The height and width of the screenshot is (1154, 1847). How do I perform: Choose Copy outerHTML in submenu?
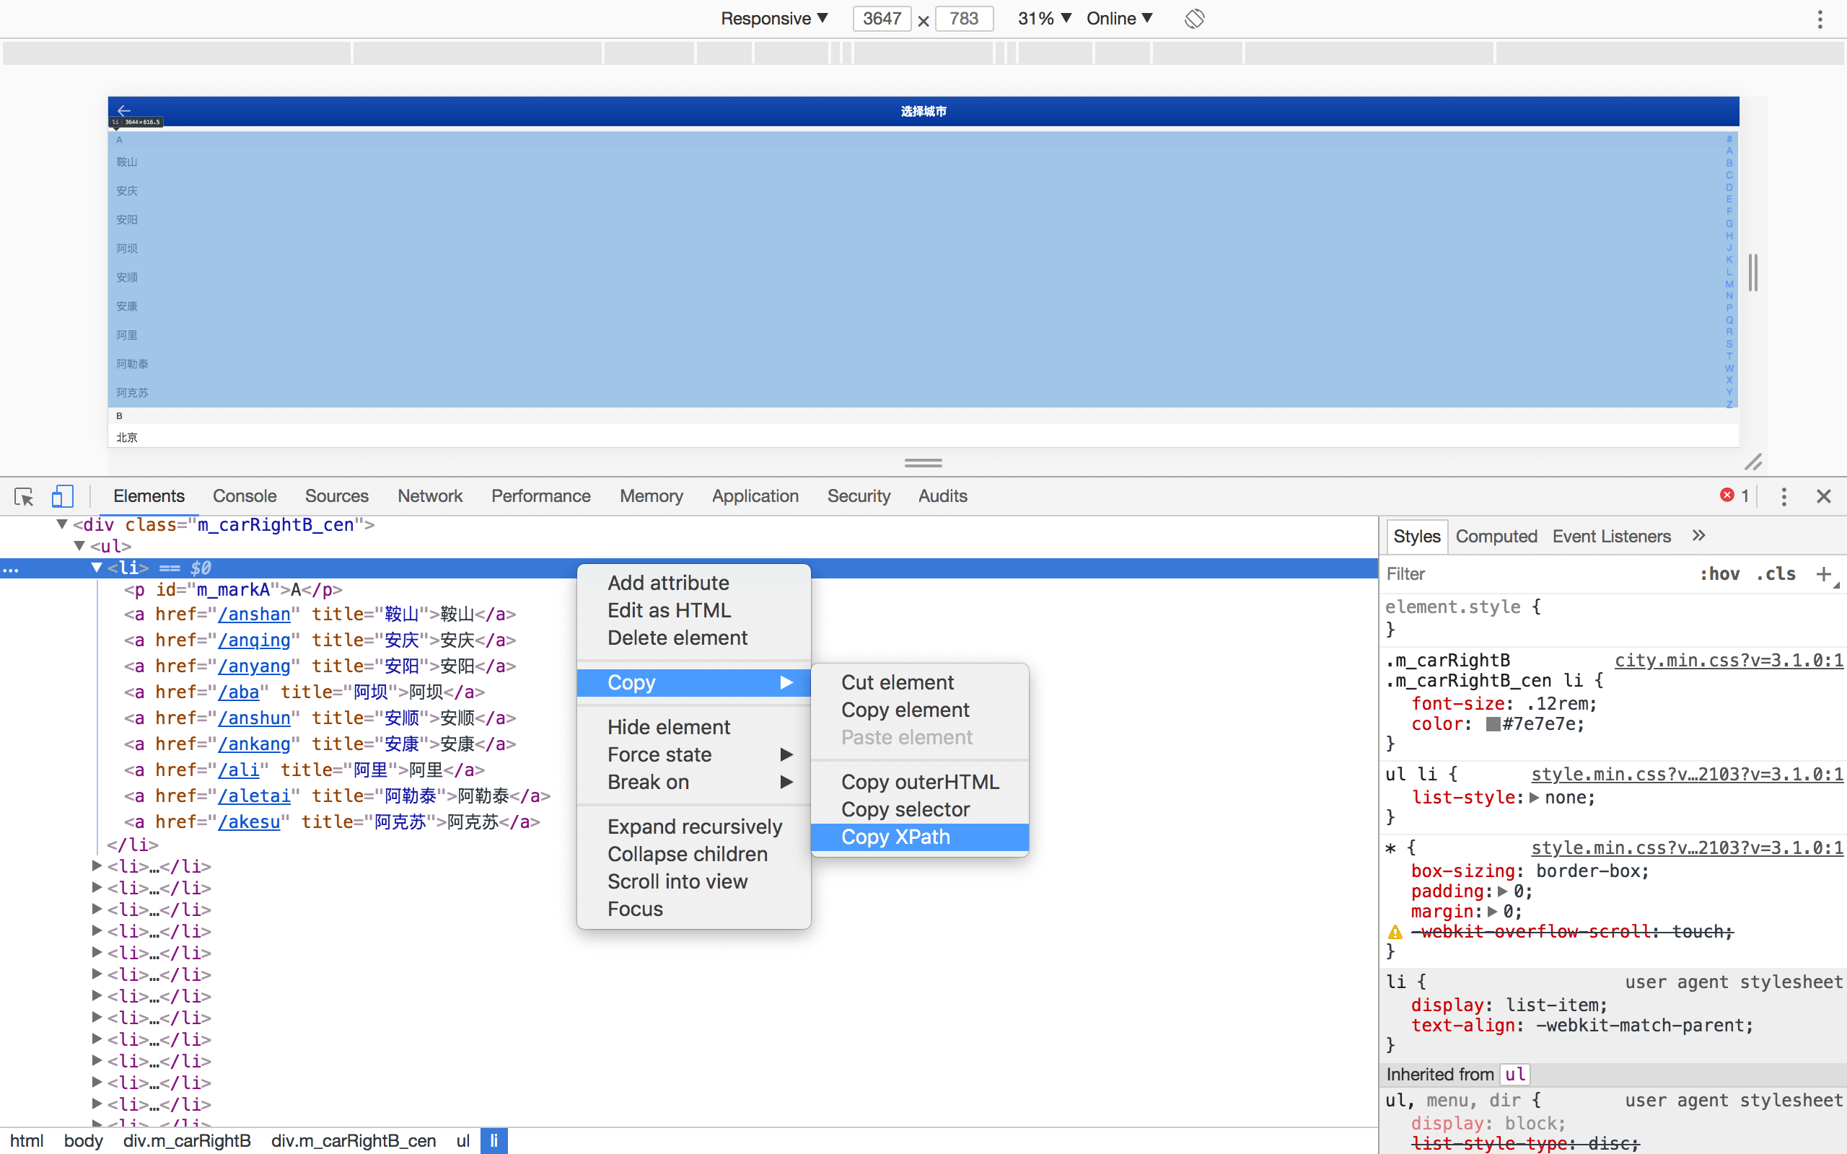[920, 783]
